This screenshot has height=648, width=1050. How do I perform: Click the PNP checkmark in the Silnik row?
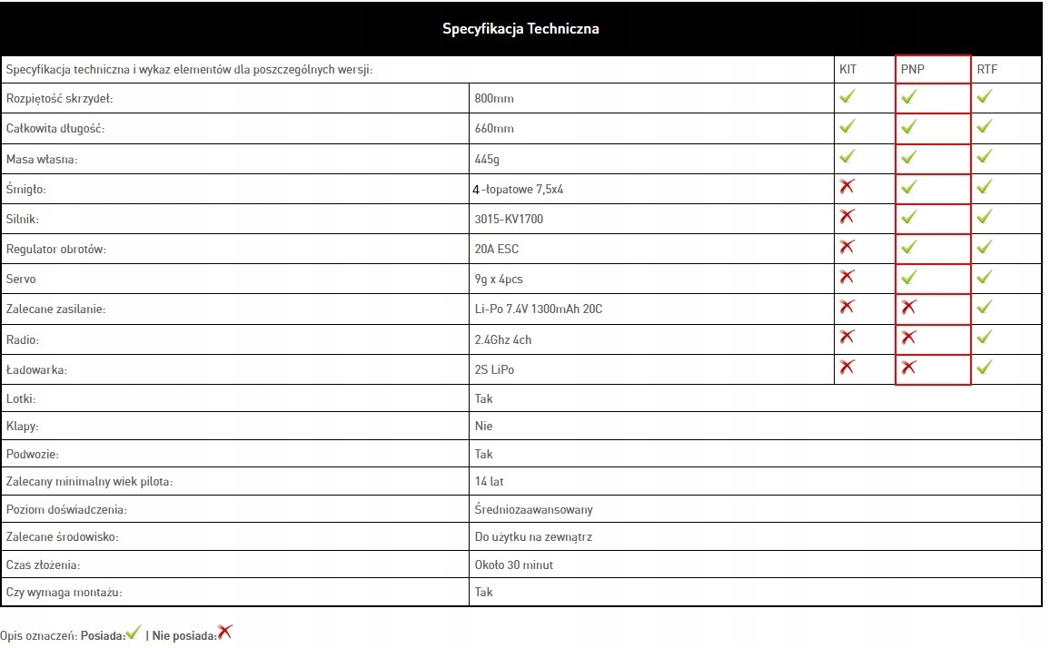[909, 218]
